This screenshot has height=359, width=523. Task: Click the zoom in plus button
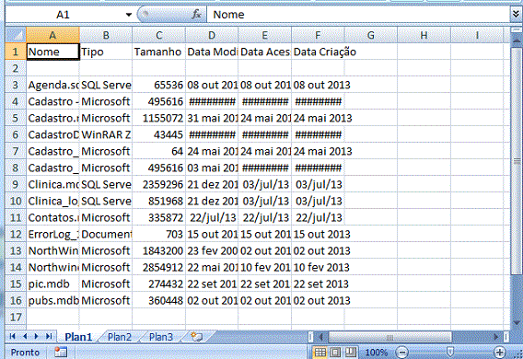click(x=500, y=352)
